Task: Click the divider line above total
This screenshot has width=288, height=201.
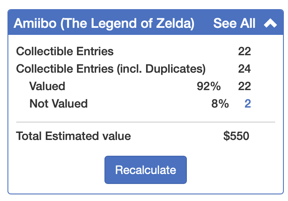Action: pyautogui.click(x=145, y=122)
